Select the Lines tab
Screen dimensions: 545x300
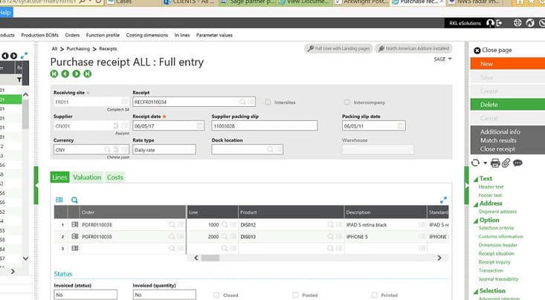[59, 177]
